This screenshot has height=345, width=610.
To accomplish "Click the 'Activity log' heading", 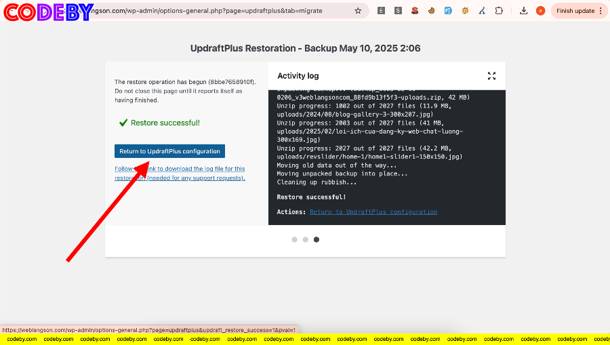I will pos(298,76).
